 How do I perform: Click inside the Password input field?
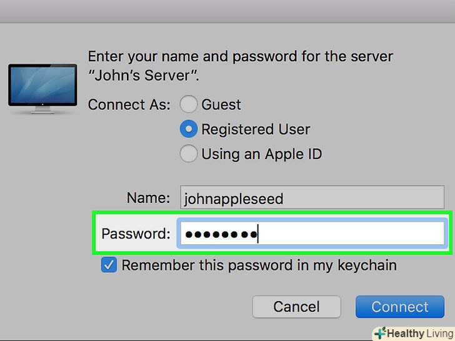[311, 234]
